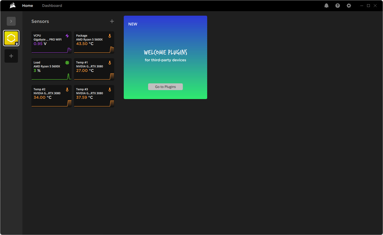The width and height of the screenshot is (383, 235).
Task: Click the 0.95 V voltage value
Action: pos(40,44)
